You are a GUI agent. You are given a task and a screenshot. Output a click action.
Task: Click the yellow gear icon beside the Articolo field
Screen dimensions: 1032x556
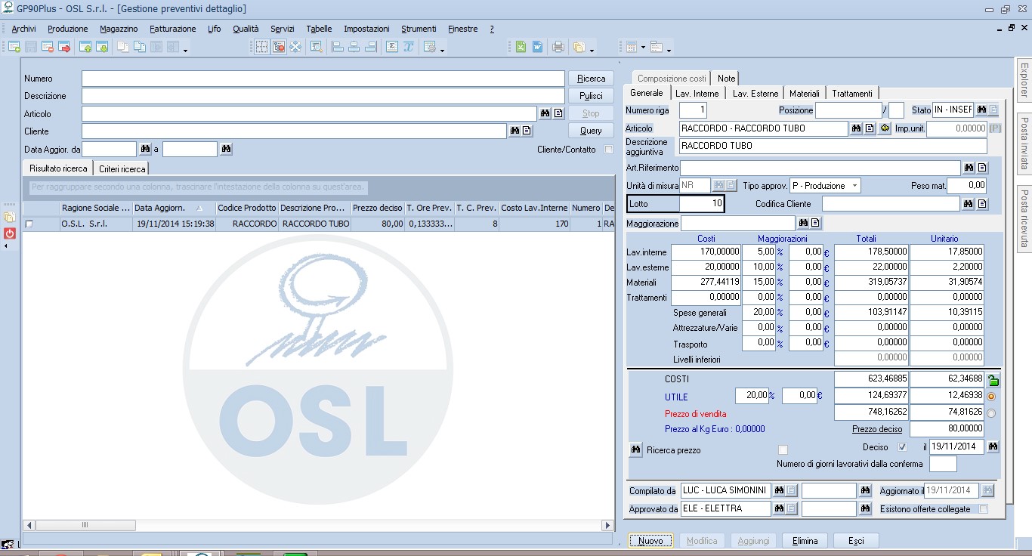tap(885, 128)
